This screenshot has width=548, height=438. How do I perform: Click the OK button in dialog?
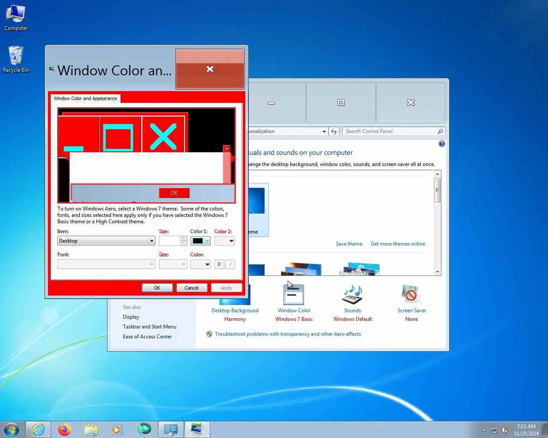[157, 288]
